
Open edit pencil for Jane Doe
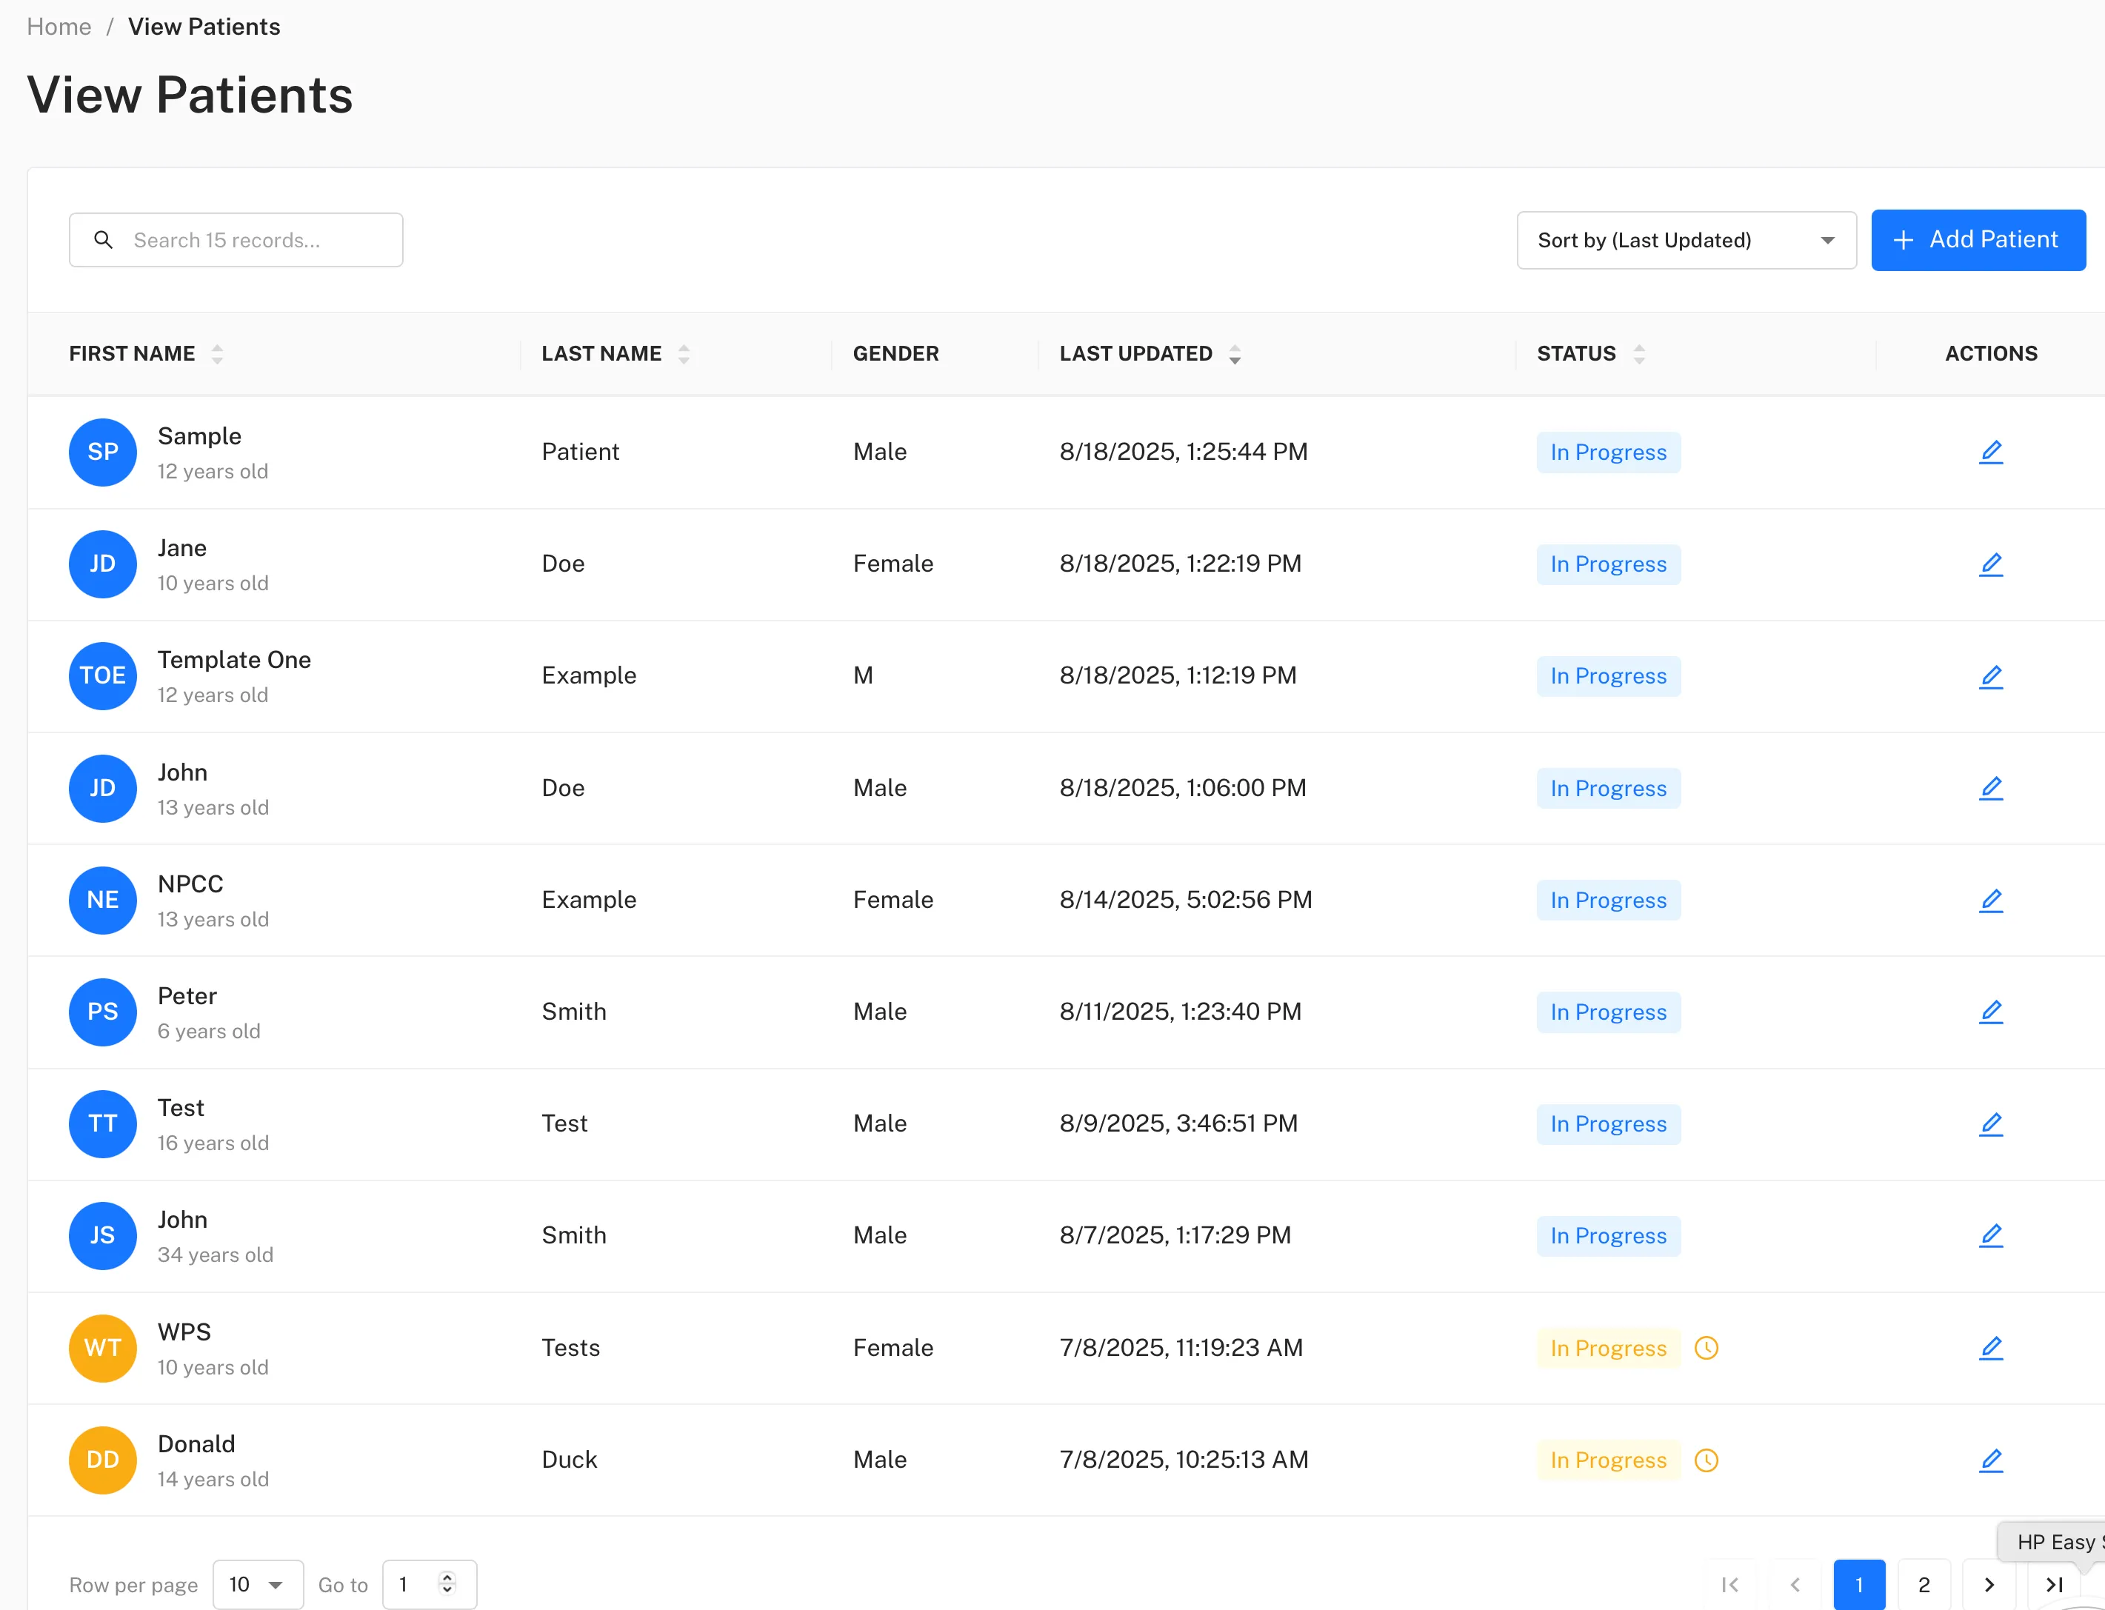[x=1991, y=564]
